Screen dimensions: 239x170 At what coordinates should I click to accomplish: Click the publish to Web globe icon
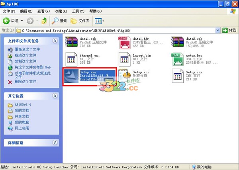tap(10, 68)
